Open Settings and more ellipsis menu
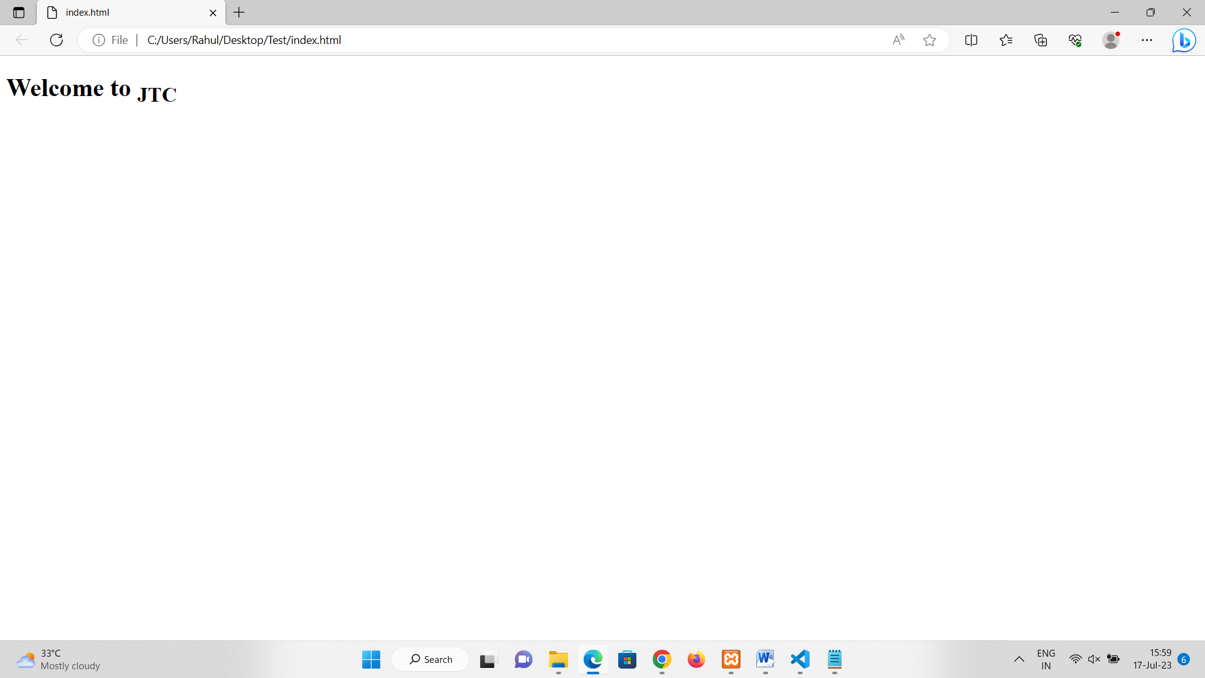The image size is (1205, 678). click(1147, 40)
